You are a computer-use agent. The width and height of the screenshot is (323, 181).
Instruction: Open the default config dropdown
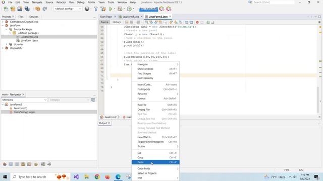(x=68, y=9)
